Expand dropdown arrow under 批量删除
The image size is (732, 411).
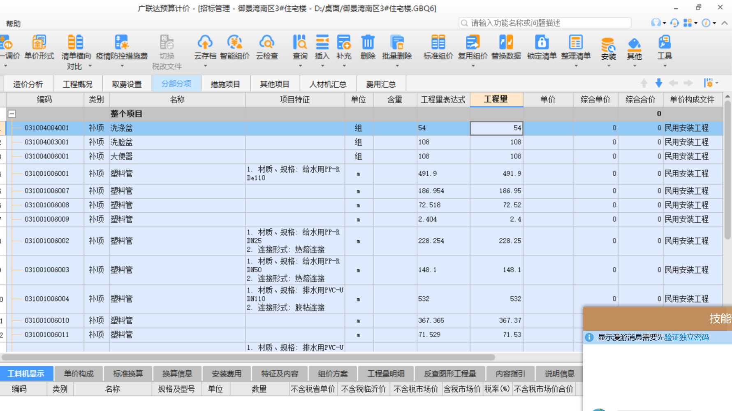397,66
